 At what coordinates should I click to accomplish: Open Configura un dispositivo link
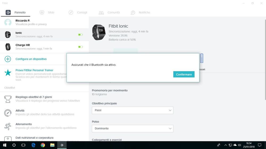tap(31, 59)
